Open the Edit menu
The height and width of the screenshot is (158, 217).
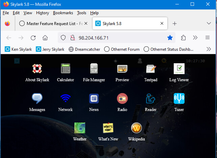point(16,13)
